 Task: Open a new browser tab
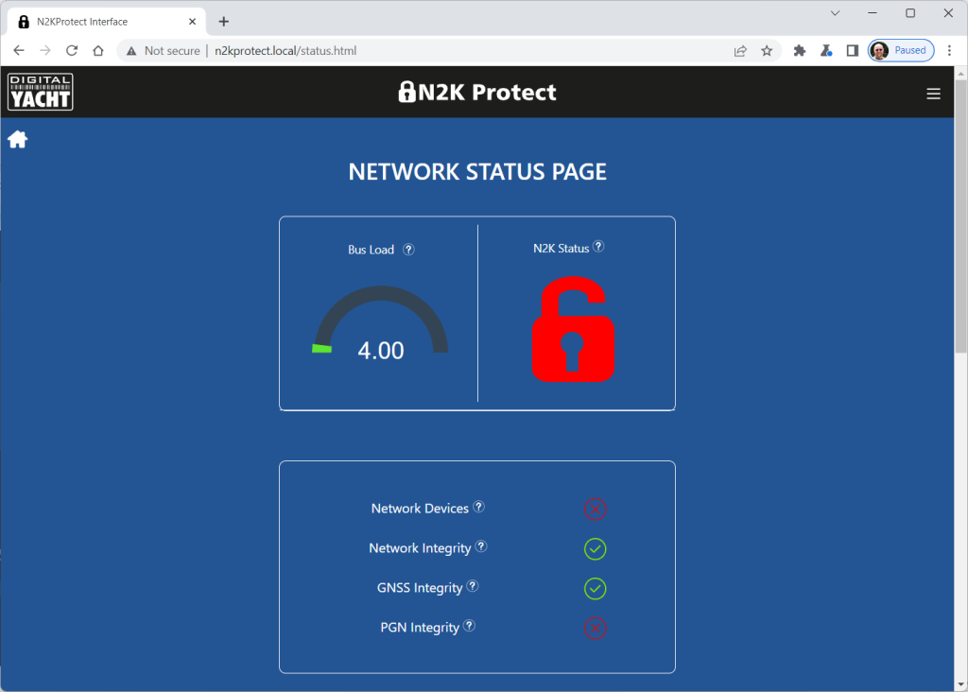(224, 22)
